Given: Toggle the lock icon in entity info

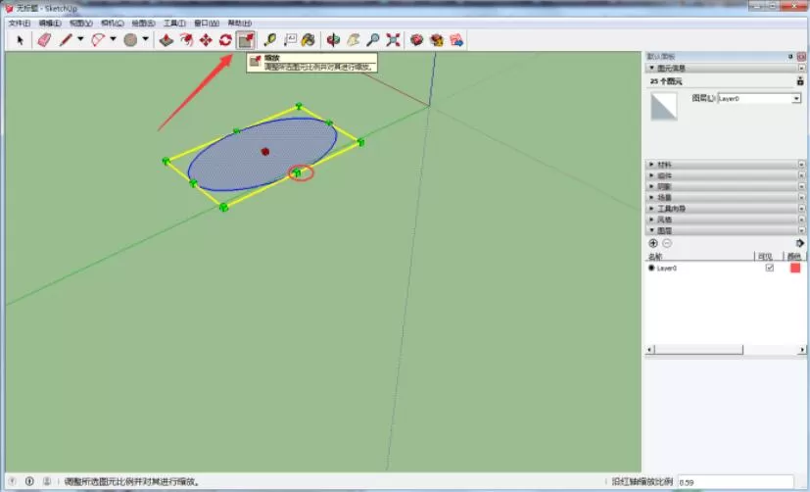Looking at the screenshot, I should pyautogui.click(x=799, y=80).
